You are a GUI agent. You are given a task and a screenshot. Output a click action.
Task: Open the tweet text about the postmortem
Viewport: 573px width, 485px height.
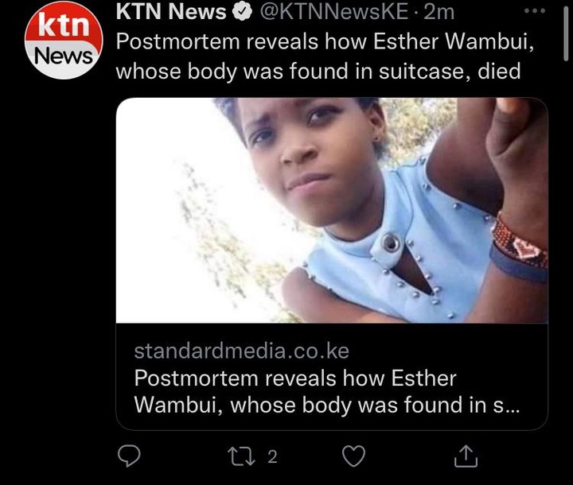(325, 56)
